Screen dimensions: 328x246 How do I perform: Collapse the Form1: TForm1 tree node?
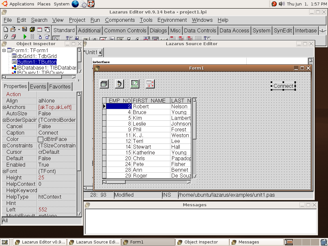[4, 50]
